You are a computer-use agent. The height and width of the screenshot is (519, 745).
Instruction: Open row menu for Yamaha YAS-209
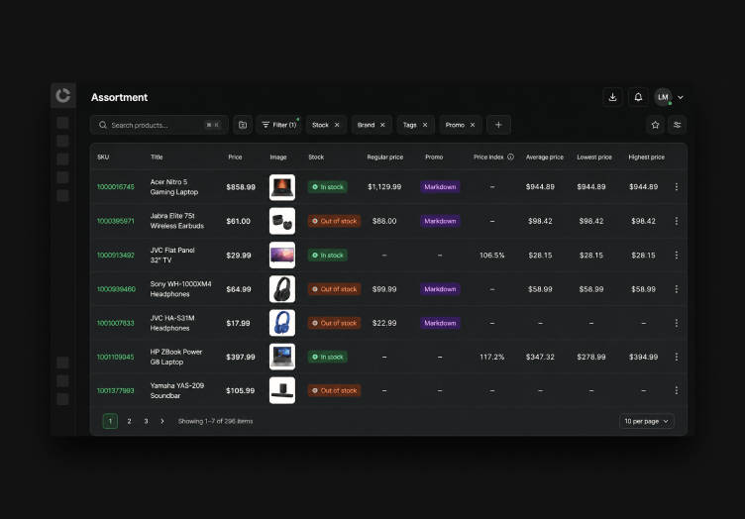click(x=676, y=391)
